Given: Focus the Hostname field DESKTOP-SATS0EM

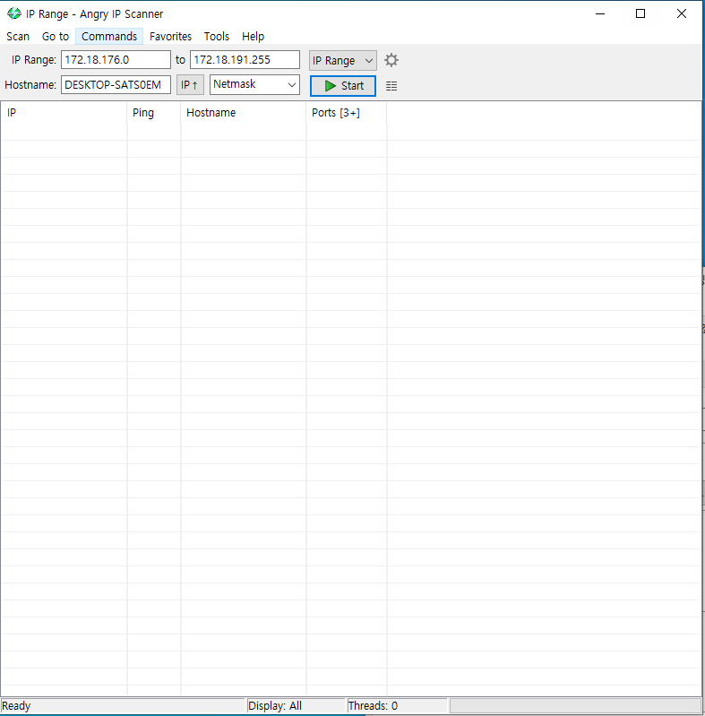Looking at the screenshot, I should 116,85.
